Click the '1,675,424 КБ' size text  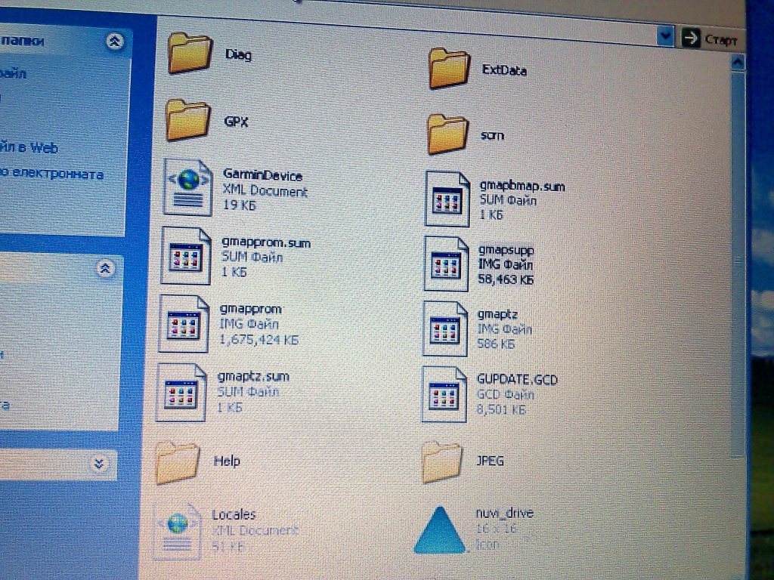[x=259, y=340]
